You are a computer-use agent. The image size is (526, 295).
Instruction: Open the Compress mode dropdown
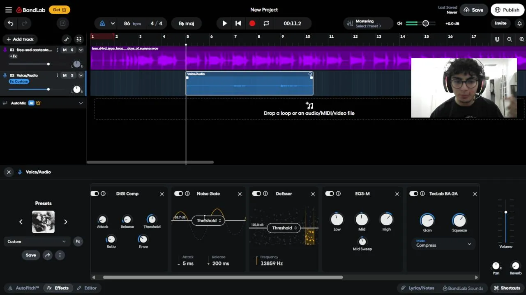(x=443, y=244)
